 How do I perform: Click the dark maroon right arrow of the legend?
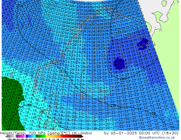coord(82,136)
